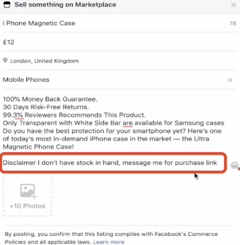Image resolution: width=240 pixels, height=245 pixels.
Task: Click the Marketplace storefront icon
Action: click(7, 5)
